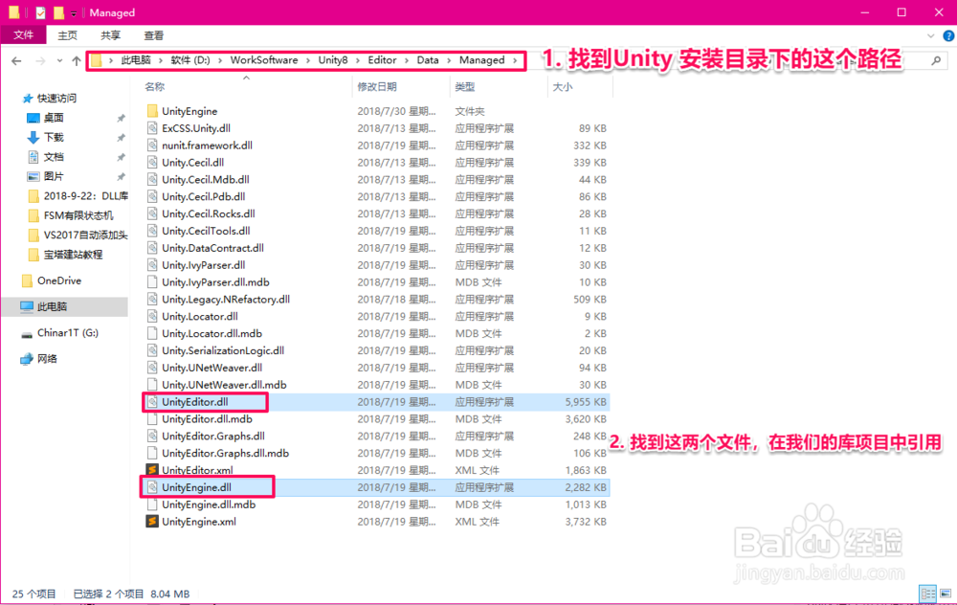Open the 文件 menu

coord(26,34)
